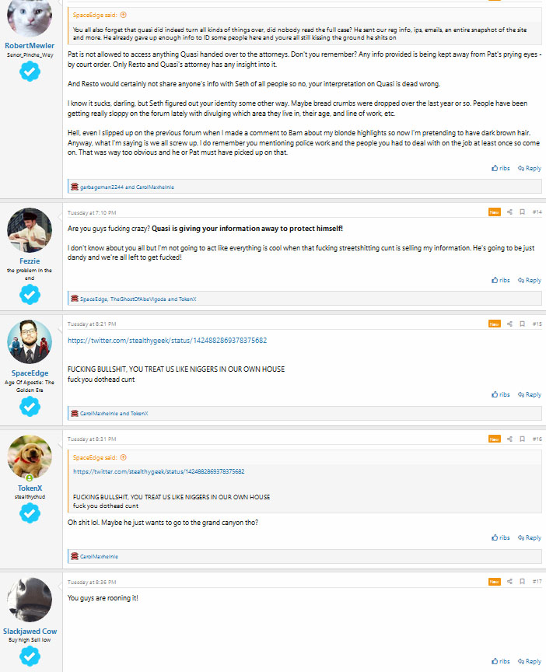Open the stealthygeek Twitter link in post #15

[x=167, y=341]
